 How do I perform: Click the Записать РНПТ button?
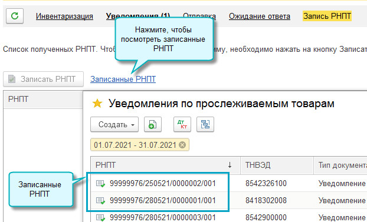coord(43,79)
